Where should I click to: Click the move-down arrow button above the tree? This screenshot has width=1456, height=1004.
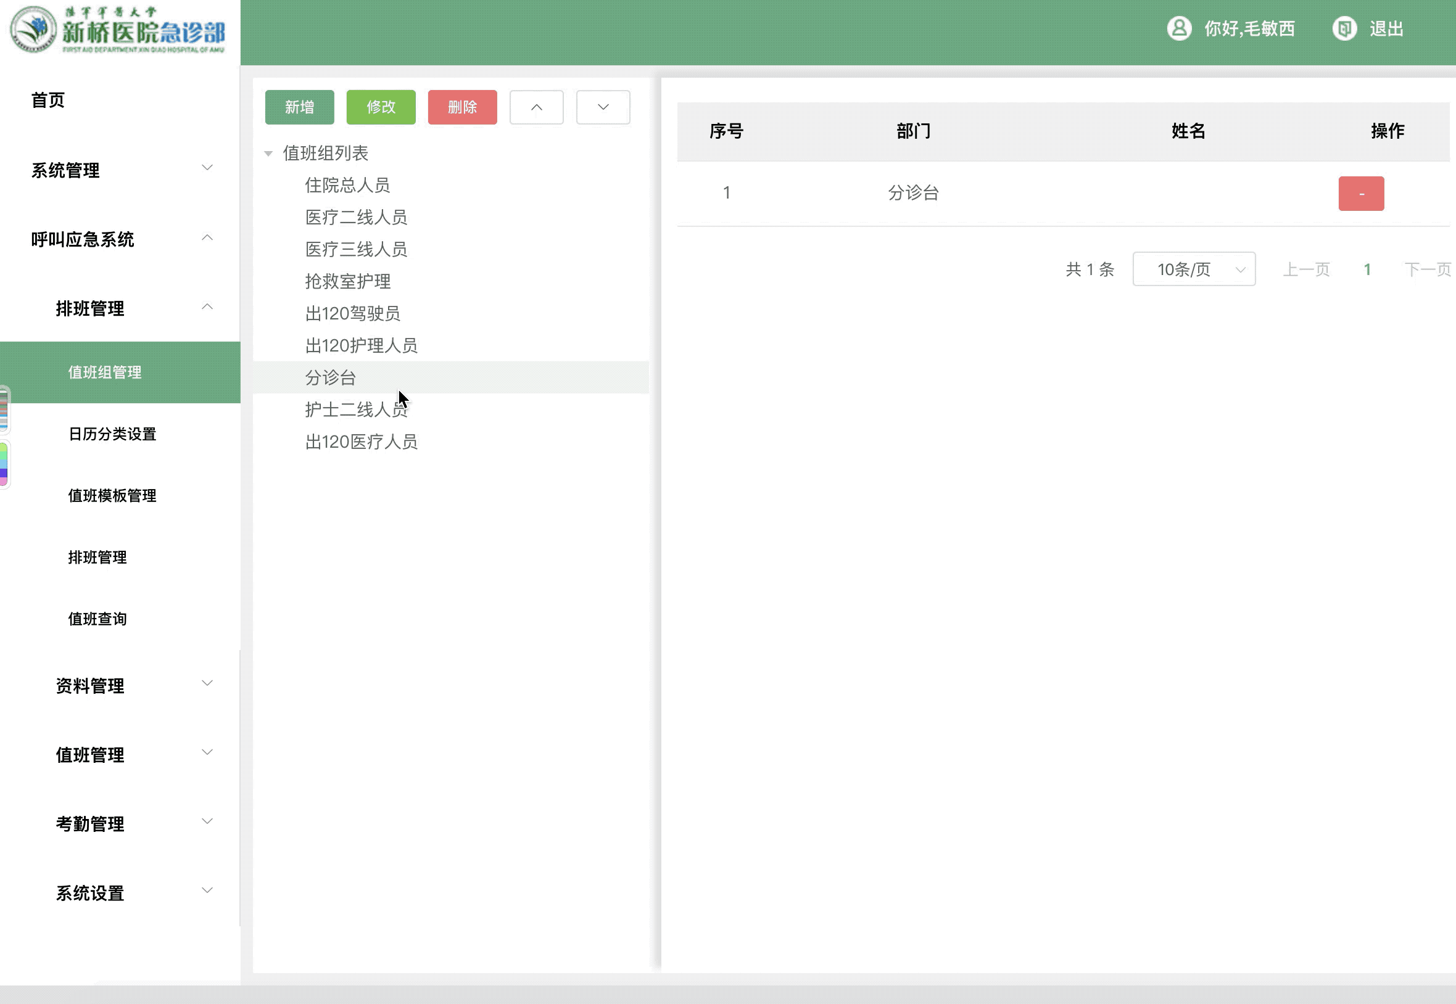[x=602, y=107]
